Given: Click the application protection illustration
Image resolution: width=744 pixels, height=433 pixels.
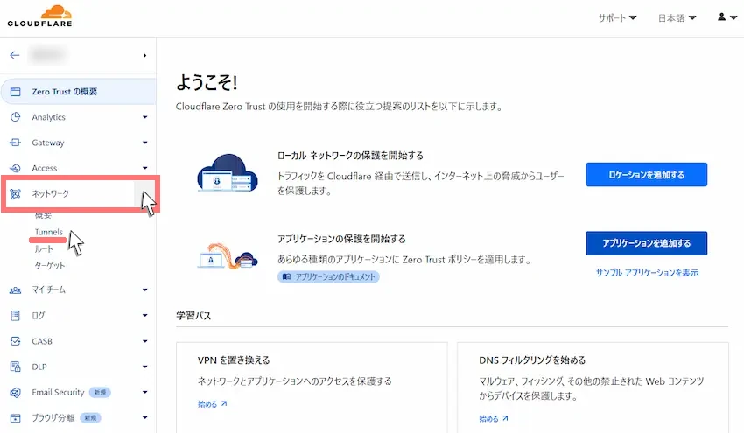Looking at the screenshot, I should point(228,256).
